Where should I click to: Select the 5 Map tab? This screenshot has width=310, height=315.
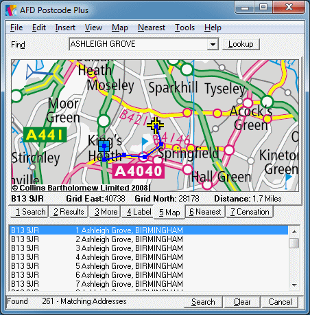(169, 213)
